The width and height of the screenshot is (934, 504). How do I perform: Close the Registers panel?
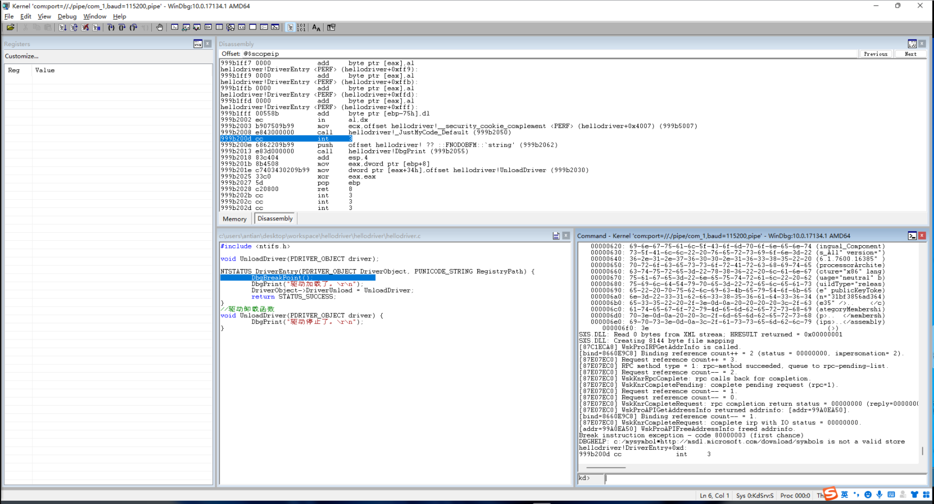coord(207,44)
